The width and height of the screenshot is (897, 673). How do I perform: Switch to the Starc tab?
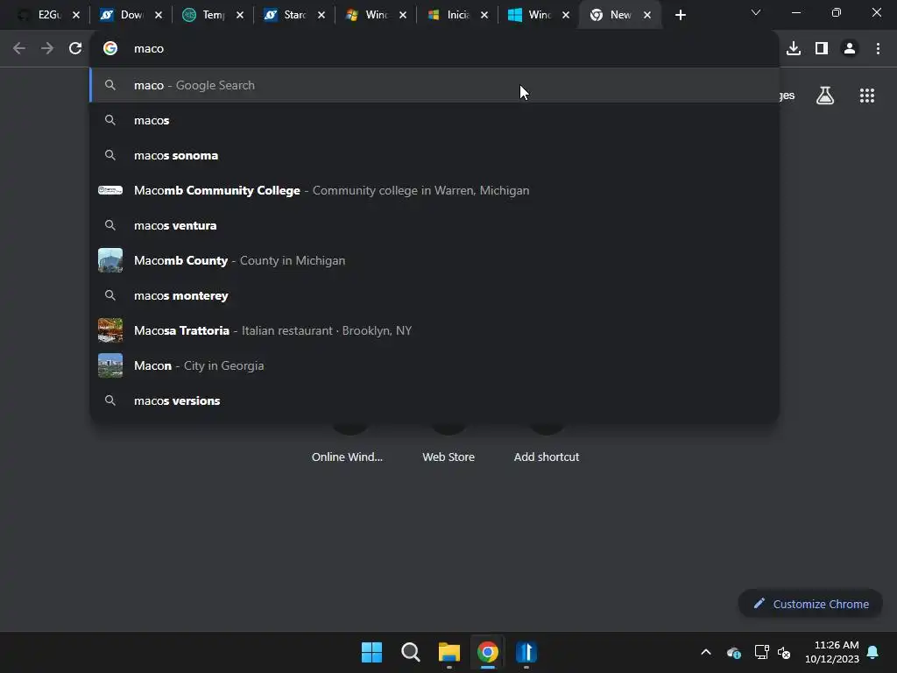[294, 15]
